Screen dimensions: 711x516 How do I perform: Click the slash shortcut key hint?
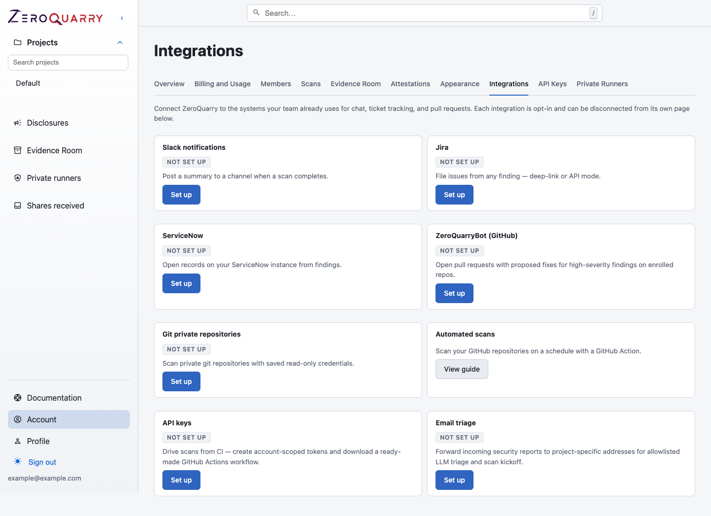593,13
